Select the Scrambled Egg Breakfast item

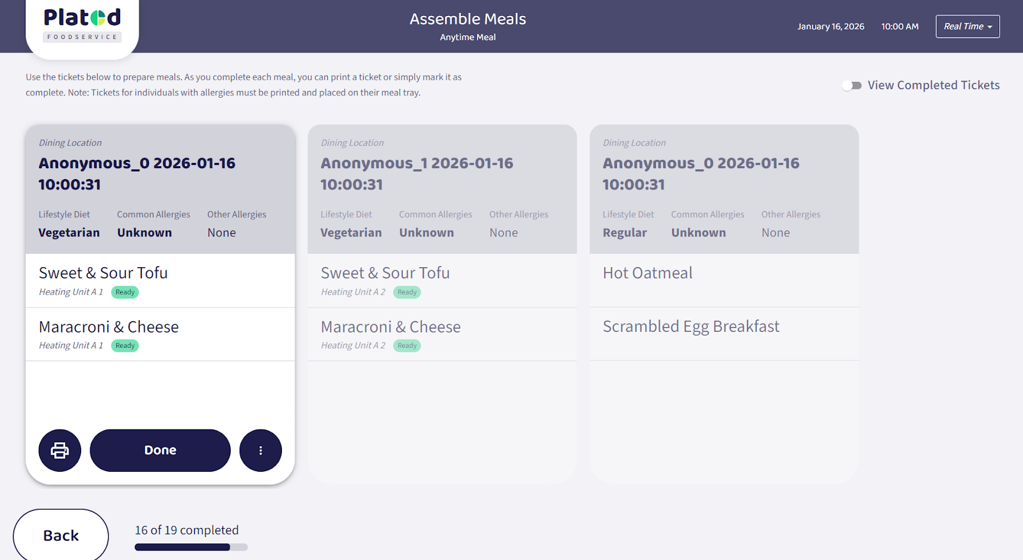click(691, 327)
